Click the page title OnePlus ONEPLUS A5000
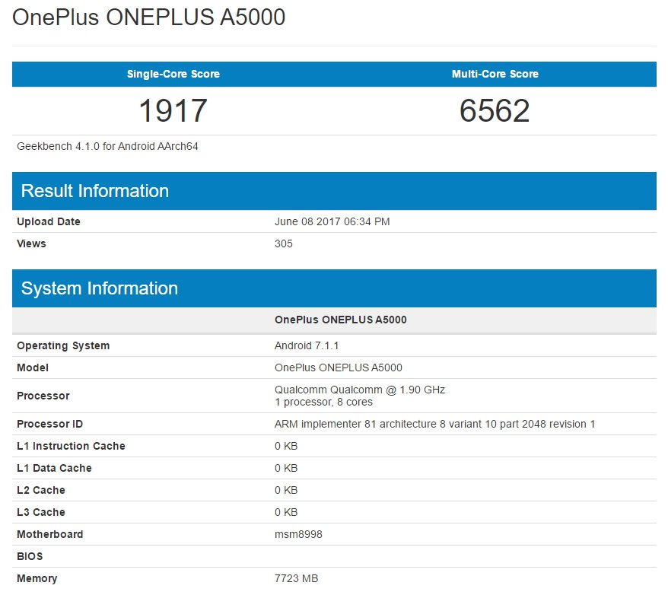Screen dimensions: 668x595 (148, 18)
